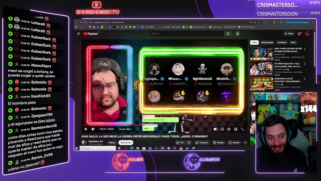The image size is (321, 181).
Task: Open the 'Crear' menu
Action: [x=289, y=34]
